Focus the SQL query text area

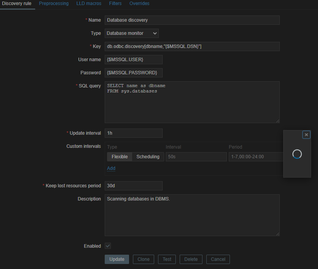pos(192,102)
